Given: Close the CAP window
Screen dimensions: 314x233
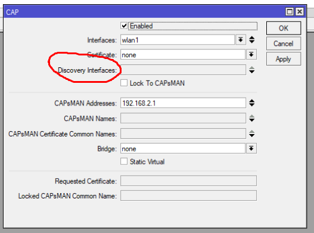Looking at the screenshot, I should [x=299, y=11].
